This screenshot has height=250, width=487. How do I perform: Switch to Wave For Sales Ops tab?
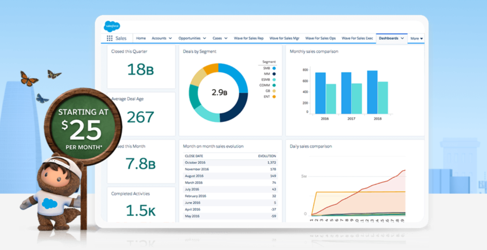pyautogui.click(x=321, y=38)
